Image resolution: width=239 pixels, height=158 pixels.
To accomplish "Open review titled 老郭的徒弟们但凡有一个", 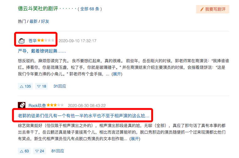I will point(84,116).
